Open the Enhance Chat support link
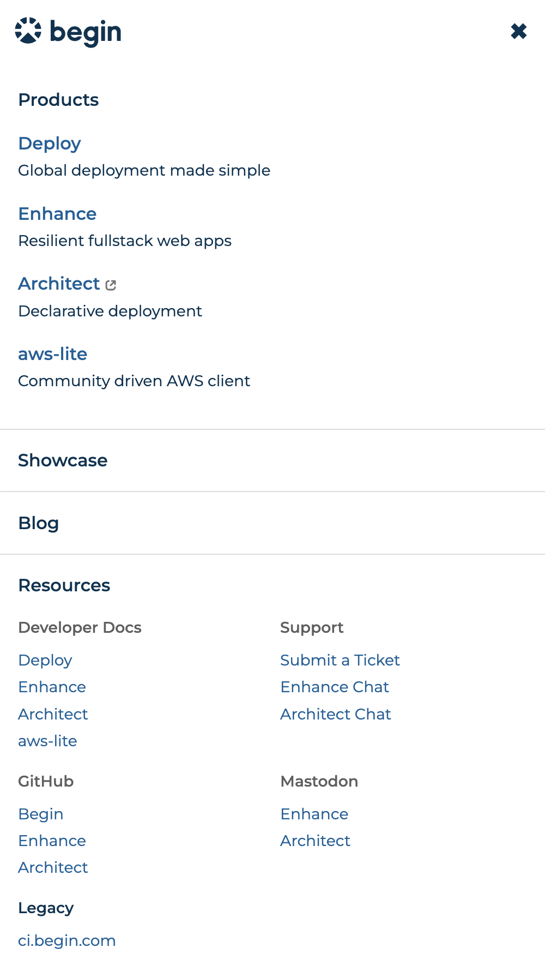Image resolution: width=545 pixels, height=971 pixels. click(335, 687)
